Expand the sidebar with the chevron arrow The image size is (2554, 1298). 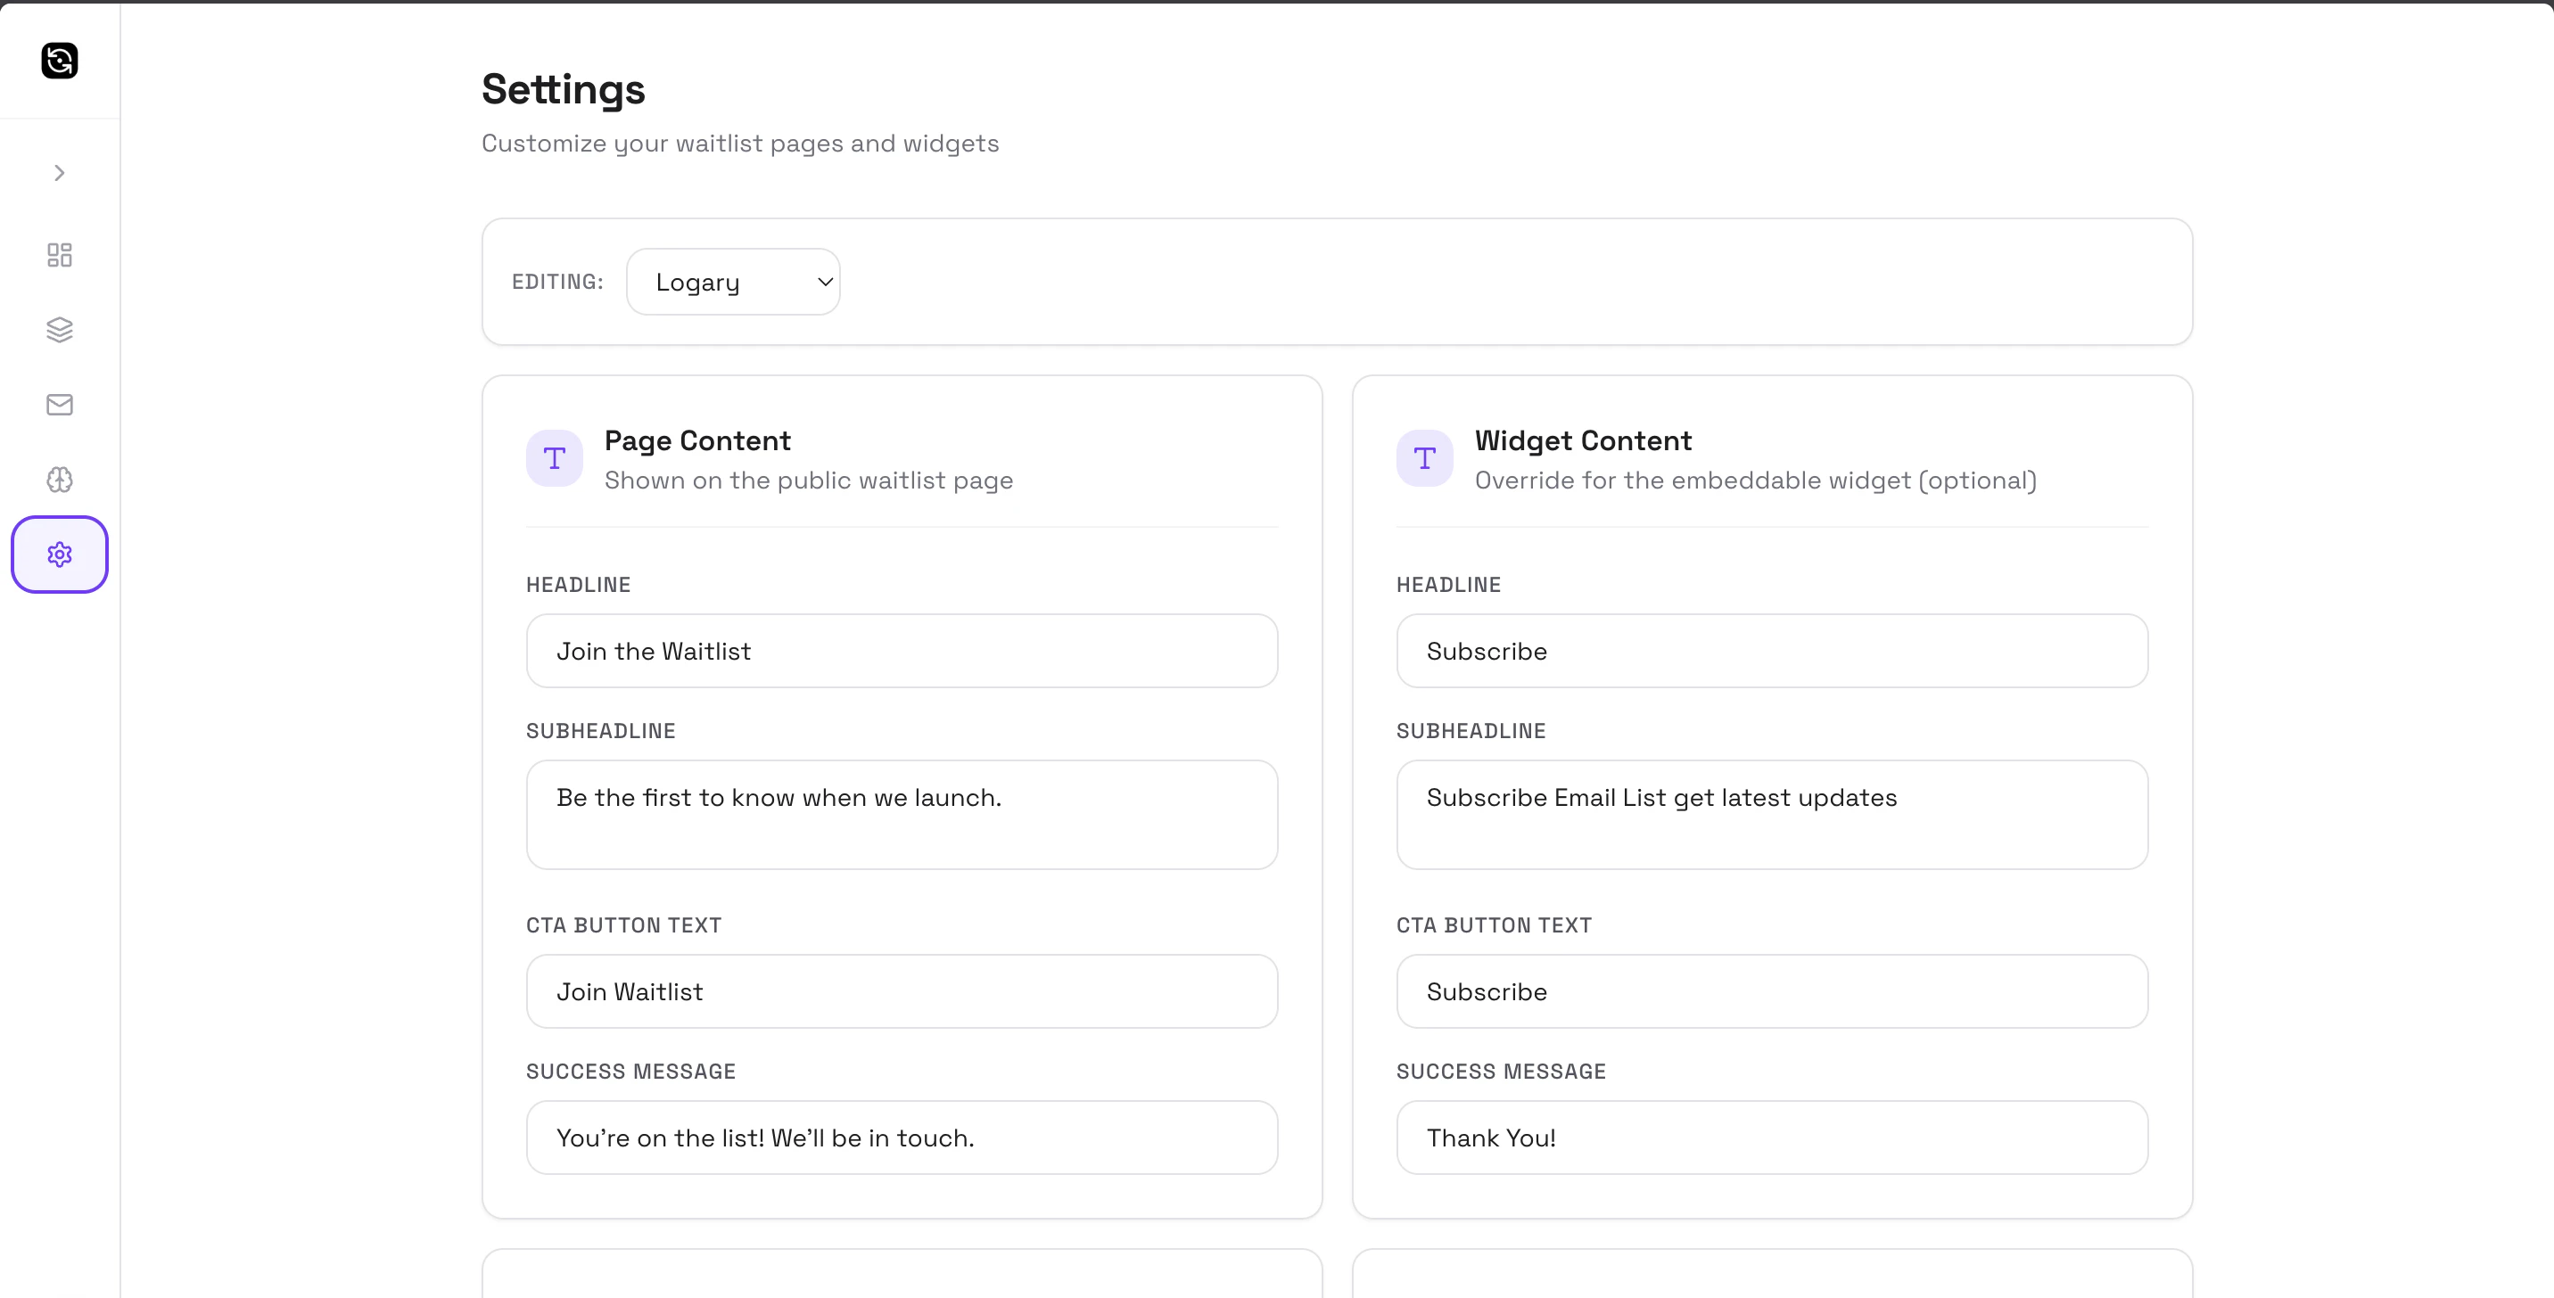pos(60,174)
